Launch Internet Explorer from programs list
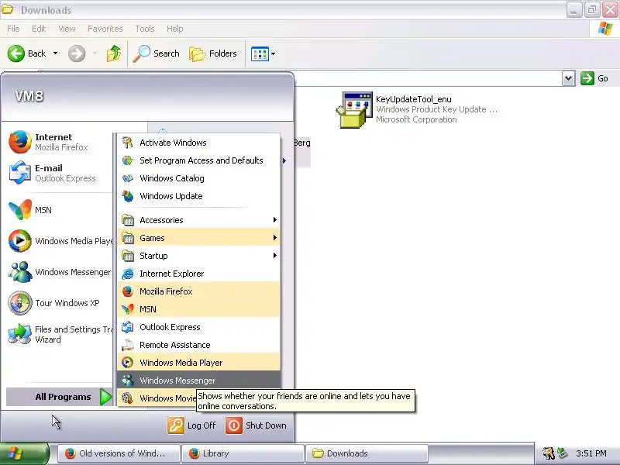620x465 pixels. point(198,274)
